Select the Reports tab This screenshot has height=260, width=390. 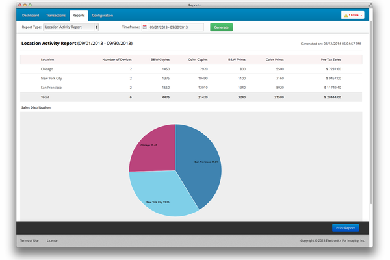coord(79,16)
